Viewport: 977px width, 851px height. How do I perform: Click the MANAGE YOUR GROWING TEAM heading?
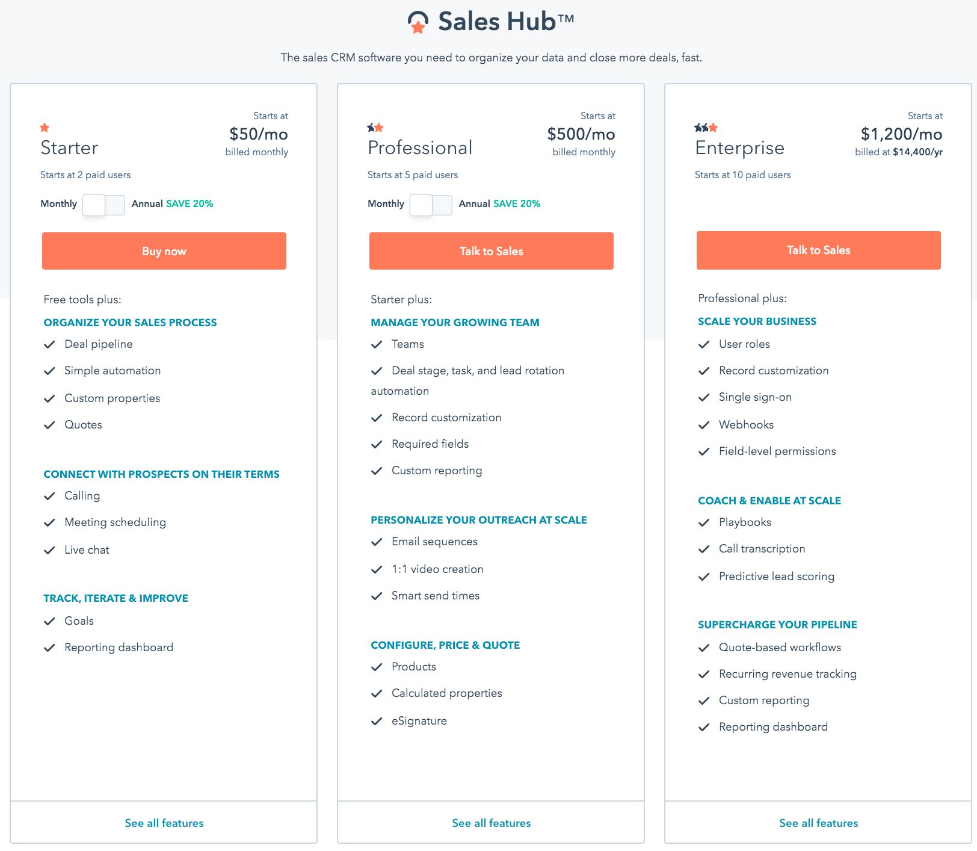[x=455, y=323]
